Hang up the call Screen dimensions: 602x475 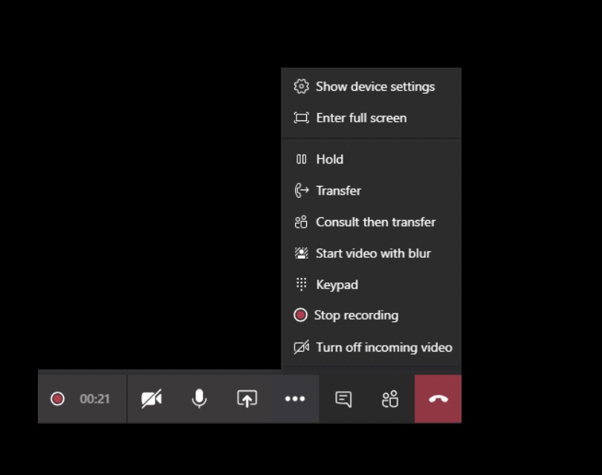(438, 399)
